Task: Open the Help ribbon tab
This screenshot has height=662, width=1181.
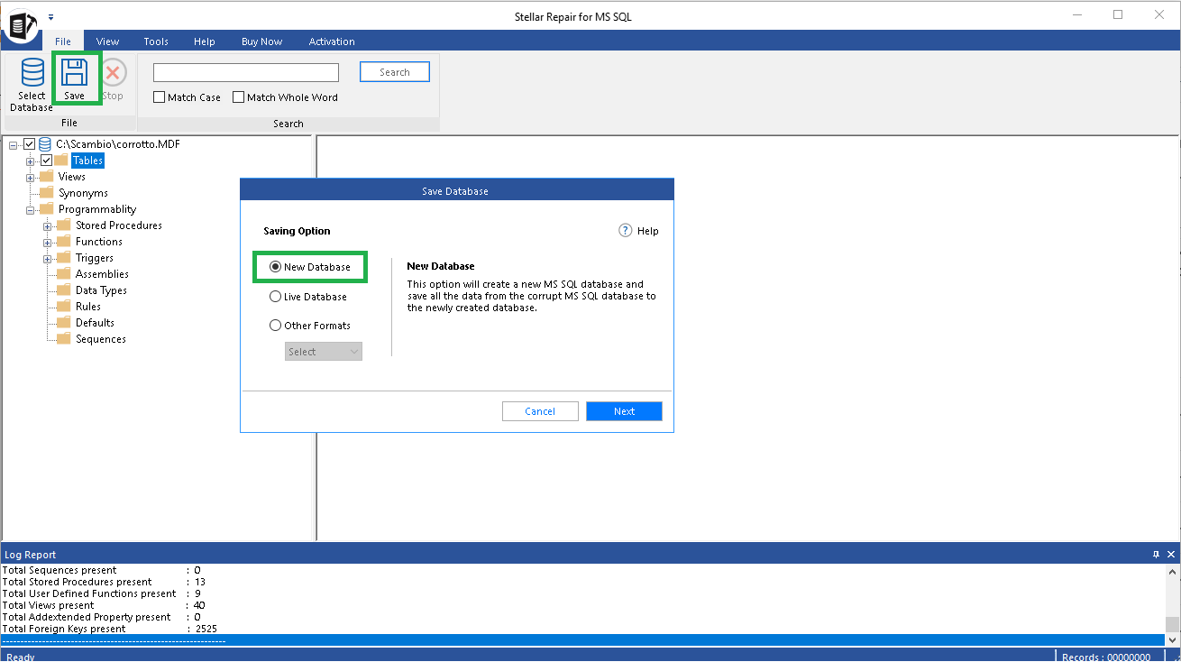Action: coord(205,41)
